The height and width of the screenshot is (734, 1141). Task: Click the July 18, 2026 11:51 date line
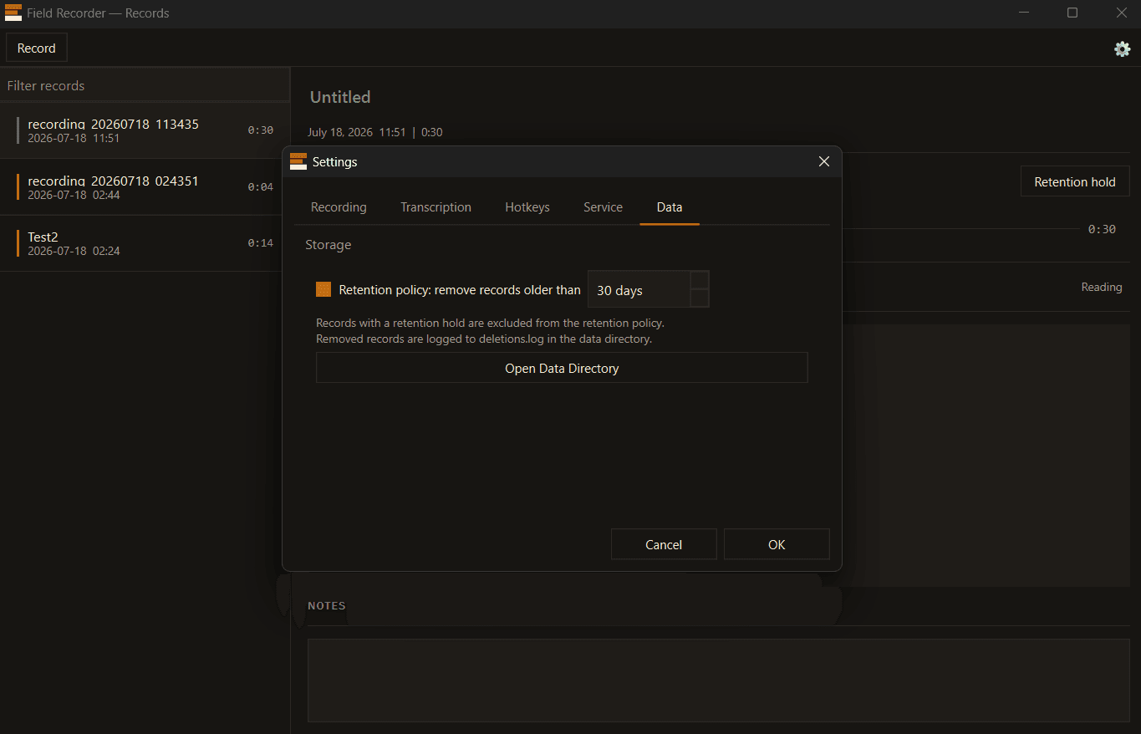tap(375, 132)
